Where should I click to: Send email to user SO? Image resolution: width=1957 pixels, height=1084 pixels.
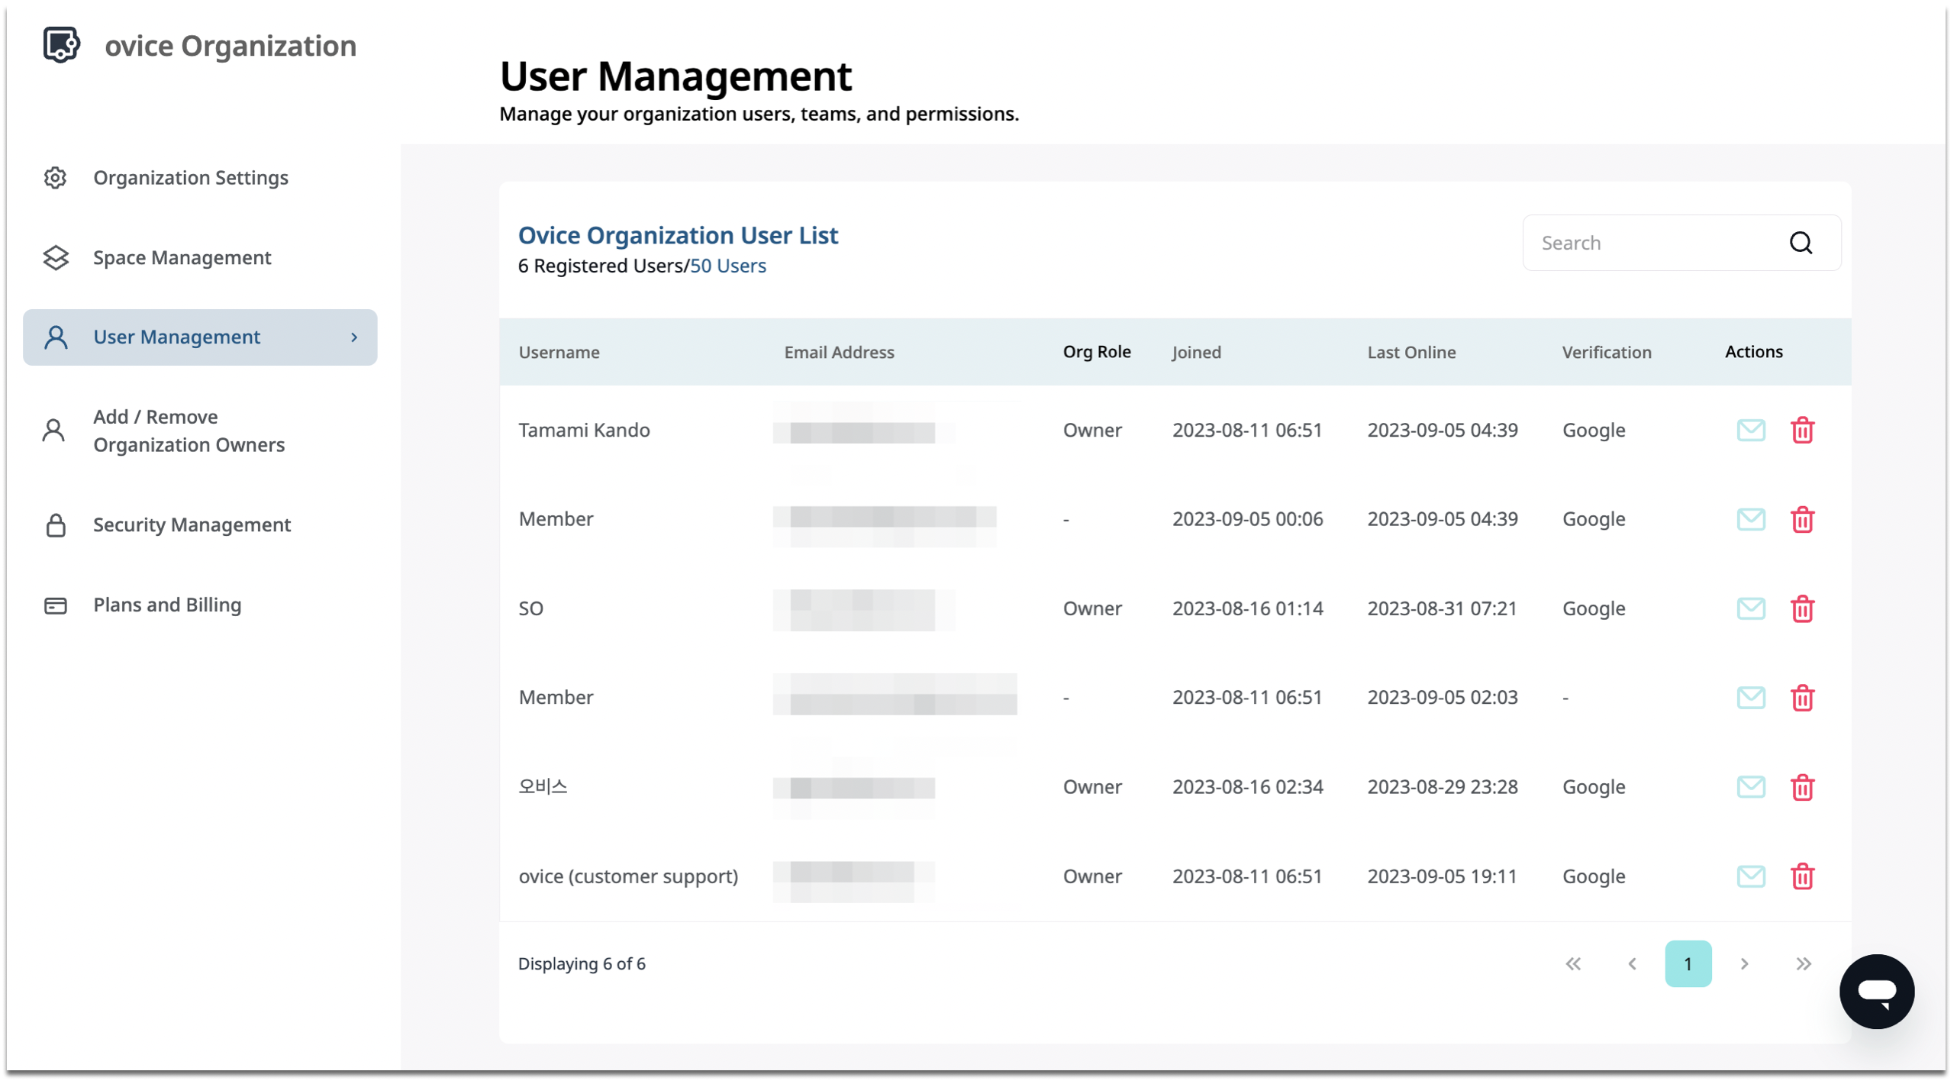1750,609
